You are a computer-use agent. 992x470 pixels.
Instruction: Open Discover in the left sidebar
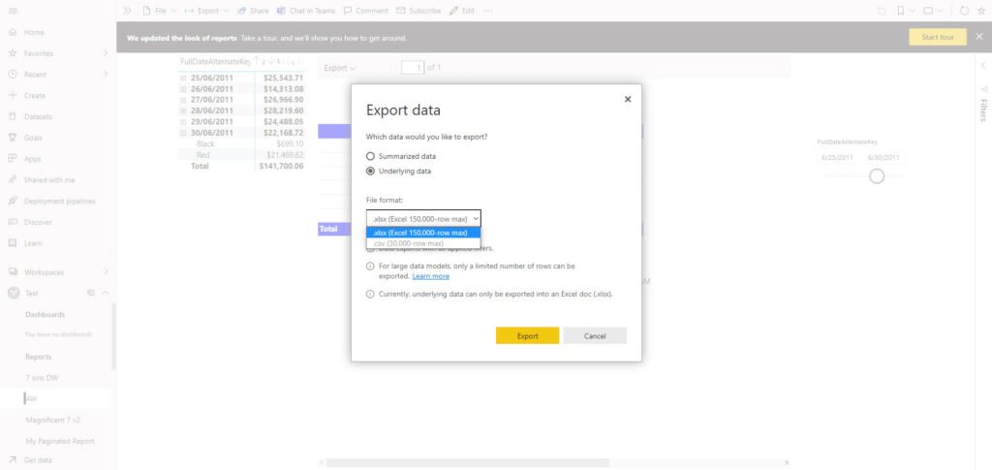coord(31,222)
